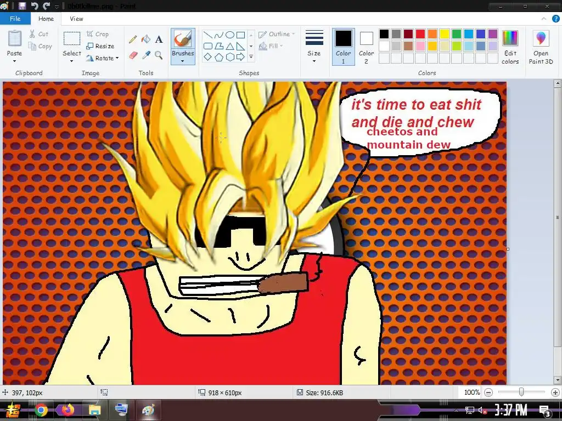Choose the Pentagon shape
The height and width of the screenshot is (421, 562).
[x=218, y=56]
